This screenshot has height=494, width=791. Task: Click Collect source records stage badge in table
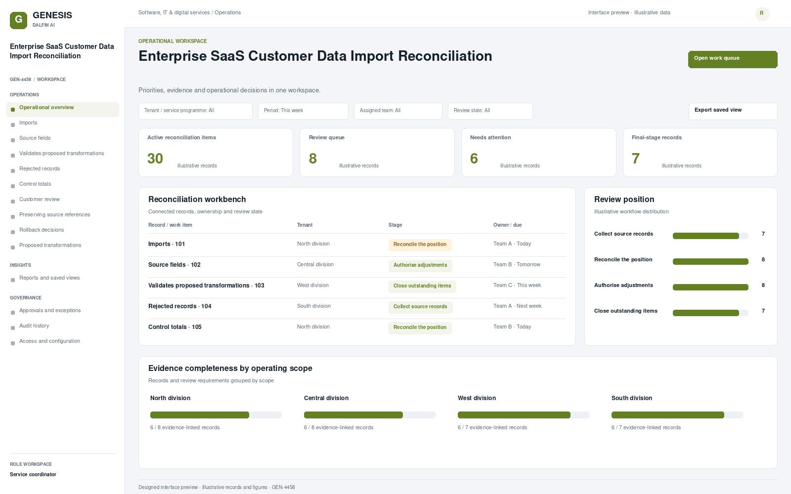420,307
